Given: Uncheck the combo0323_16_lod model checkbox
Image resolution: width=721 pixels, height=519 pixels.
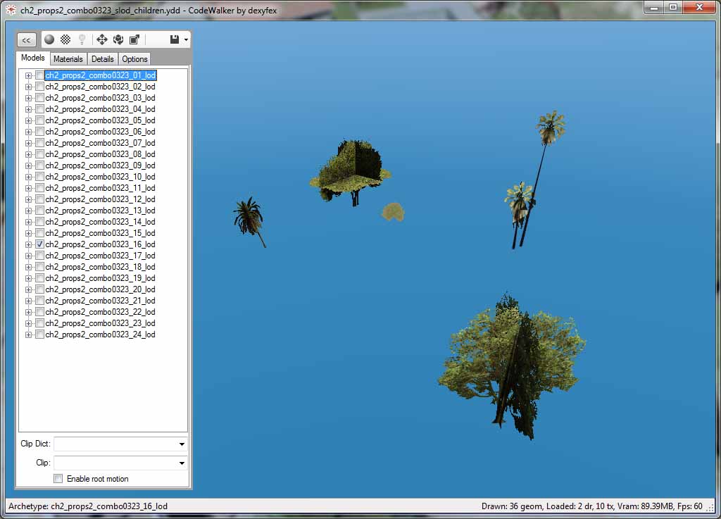Looking at the screenshot, I should pos(39,244).
